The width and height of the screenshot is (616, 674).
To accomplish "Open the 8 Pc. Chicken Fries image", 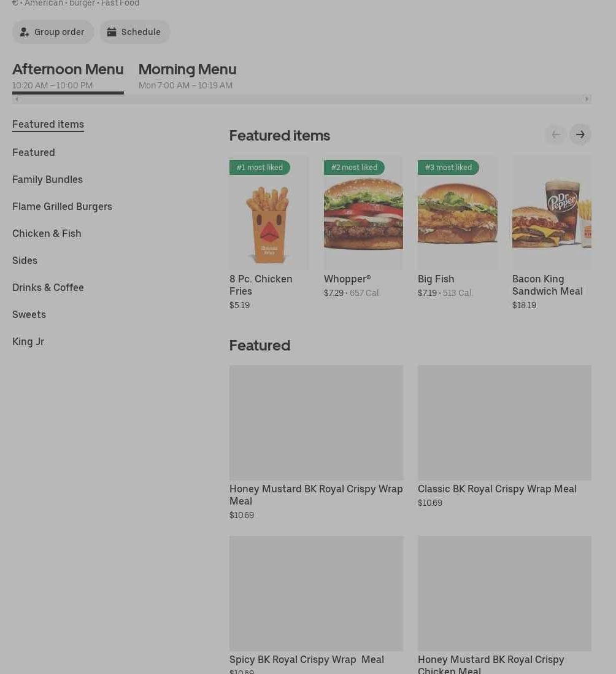I will (x=269, y=214).
